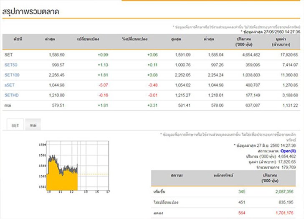The width and height of the screenshot is (304, 219).
Task: Select the sSET change -5.07
Action: (x=103, y=85)
